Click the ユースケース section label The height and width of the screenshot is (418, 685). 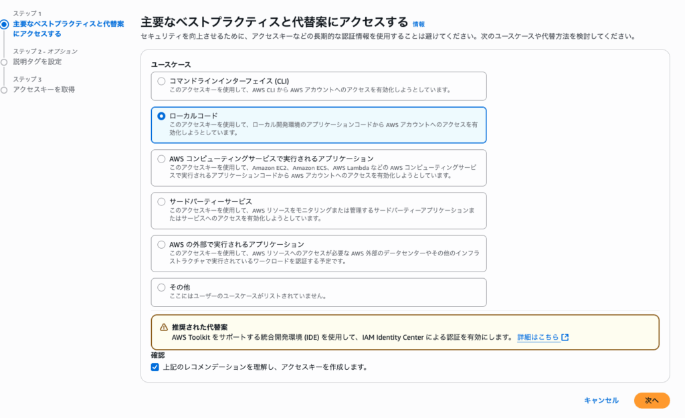(171, 65)
